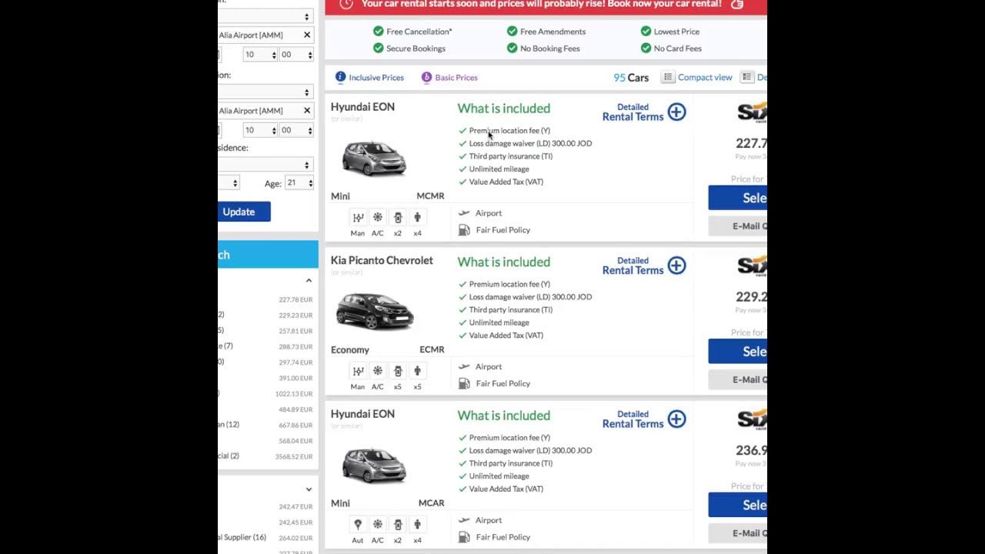
Task: Click A/C snowflake icon on first Hyundai EON
Action: pos(378,218)
